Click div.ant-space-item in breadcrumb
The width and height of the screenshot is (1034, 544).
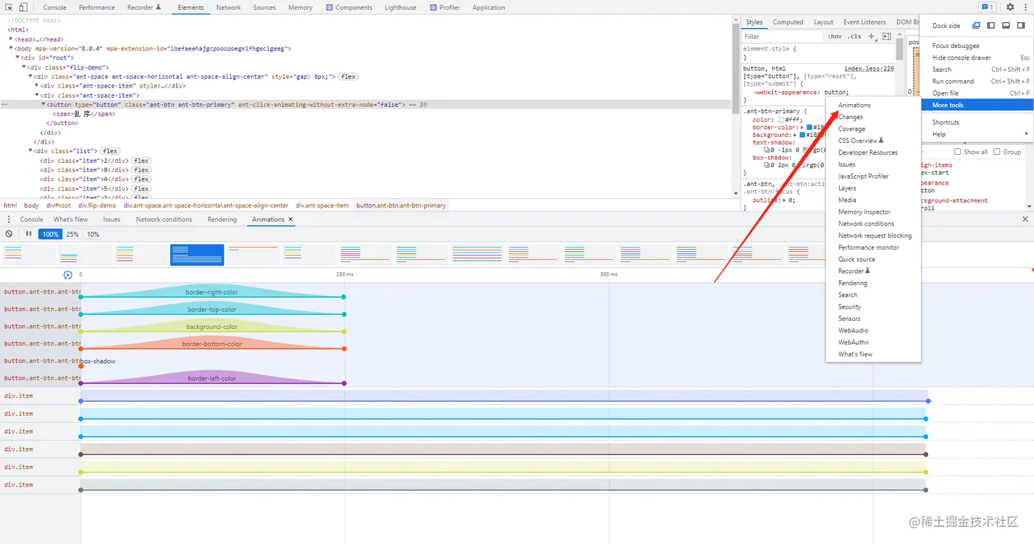point(322,205)
